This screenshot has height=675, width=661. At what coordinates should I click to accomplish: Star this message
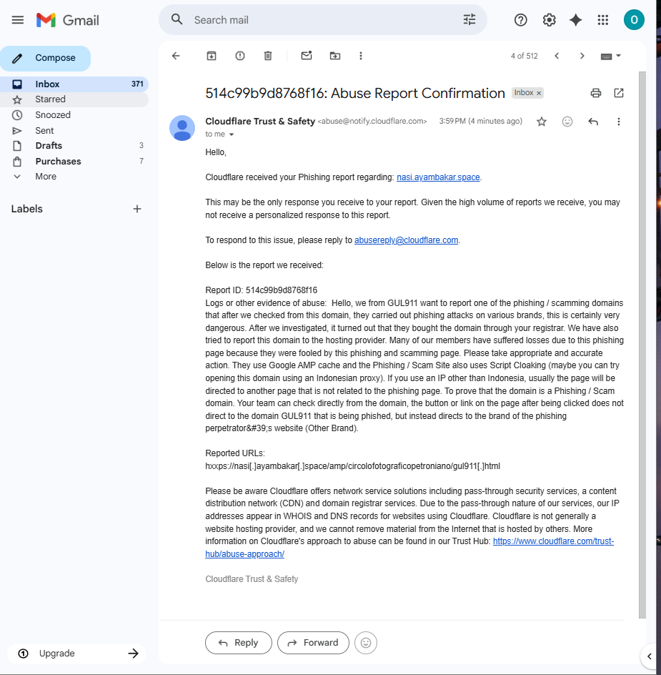(542, 122)
